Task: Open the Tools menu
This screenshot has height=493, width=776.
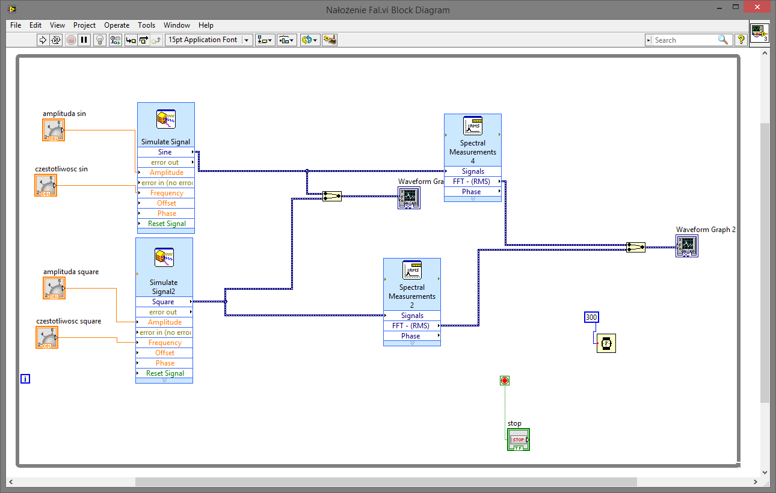Action: tap(146, 25)
